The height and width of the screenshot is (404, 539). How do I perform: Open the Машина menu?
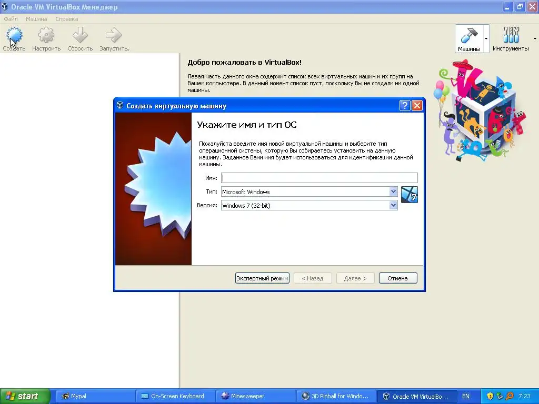point(36,19)
